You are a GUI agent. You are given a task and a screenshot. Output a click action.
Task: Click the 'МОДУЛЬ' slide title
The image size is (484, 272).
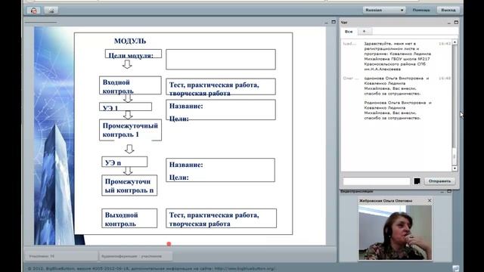[130, 41]
